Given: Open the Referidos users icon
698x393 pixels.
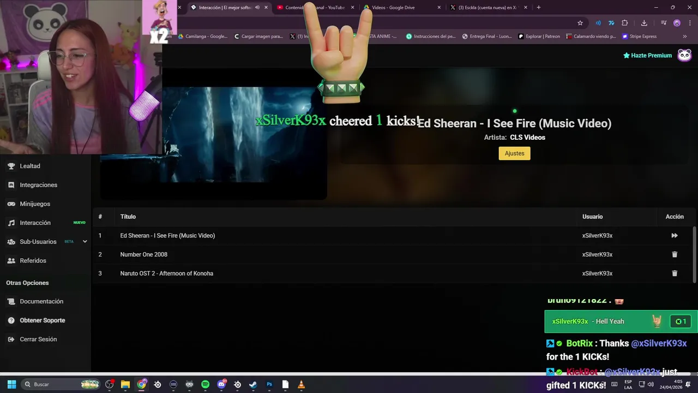Looking at the screenshot, I should point(11,260).
